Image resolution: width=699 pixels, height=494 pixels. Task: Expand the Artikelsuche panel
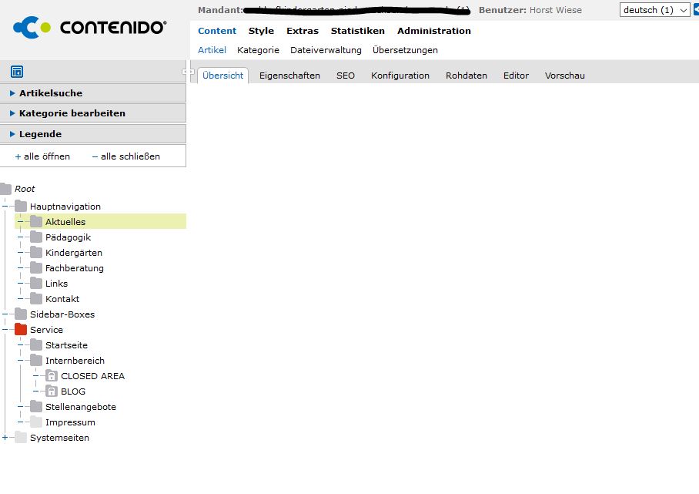pyautogui.click(x=51, y=93)
